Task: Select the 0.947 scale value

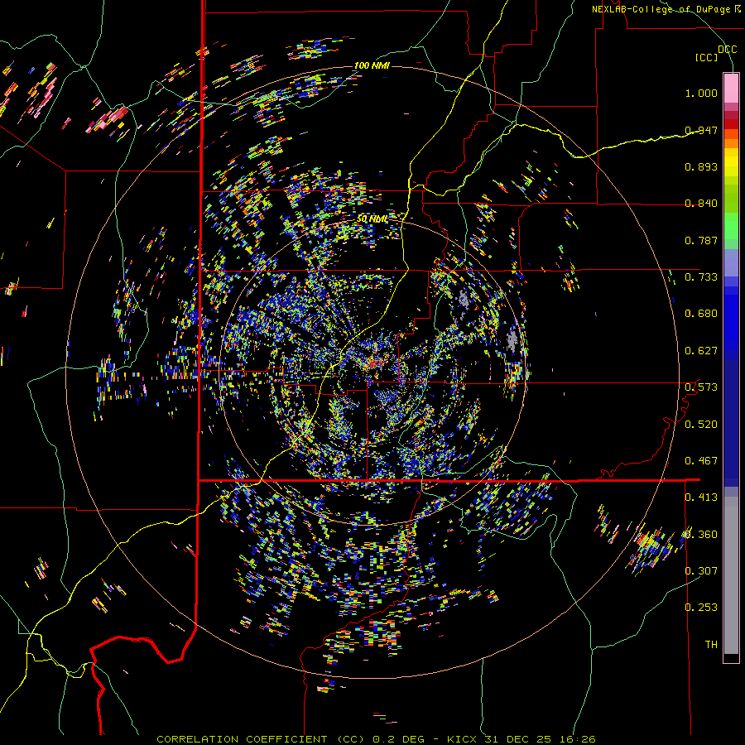Action: 701,130
